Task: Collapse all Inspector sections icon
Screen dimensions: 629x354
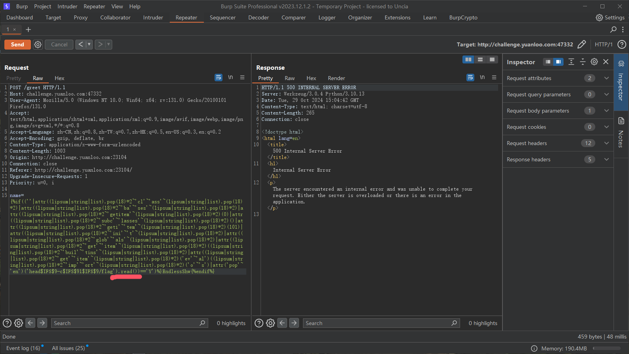Action: pyautogui.click(x=583, y=62)
